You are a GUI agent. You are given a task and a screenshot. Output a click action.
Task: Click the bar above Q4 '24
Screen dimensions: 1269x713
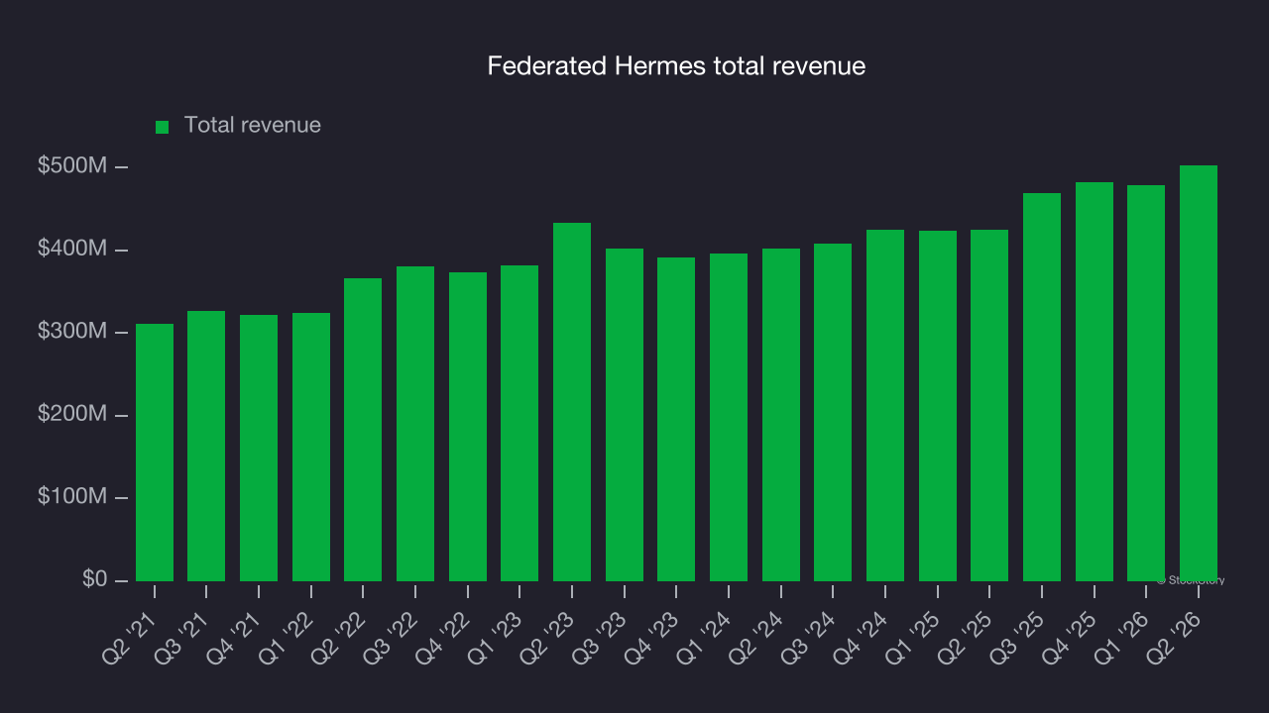[x=885, y=405]
